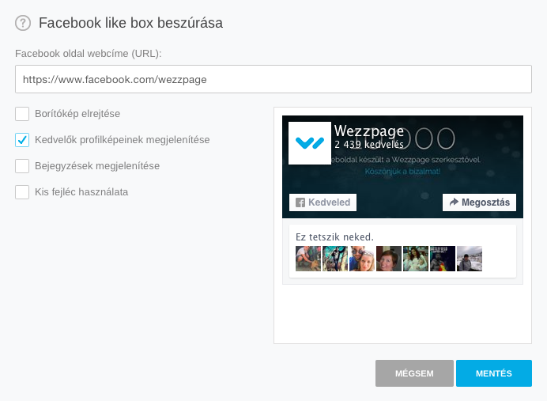
Task: Click the help question mark icon
Action: 23,23
